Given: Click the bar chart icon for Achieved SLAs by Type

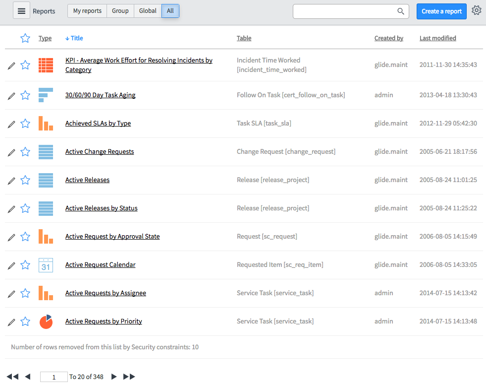Looking at the screenshot, I should pos(46,123).
